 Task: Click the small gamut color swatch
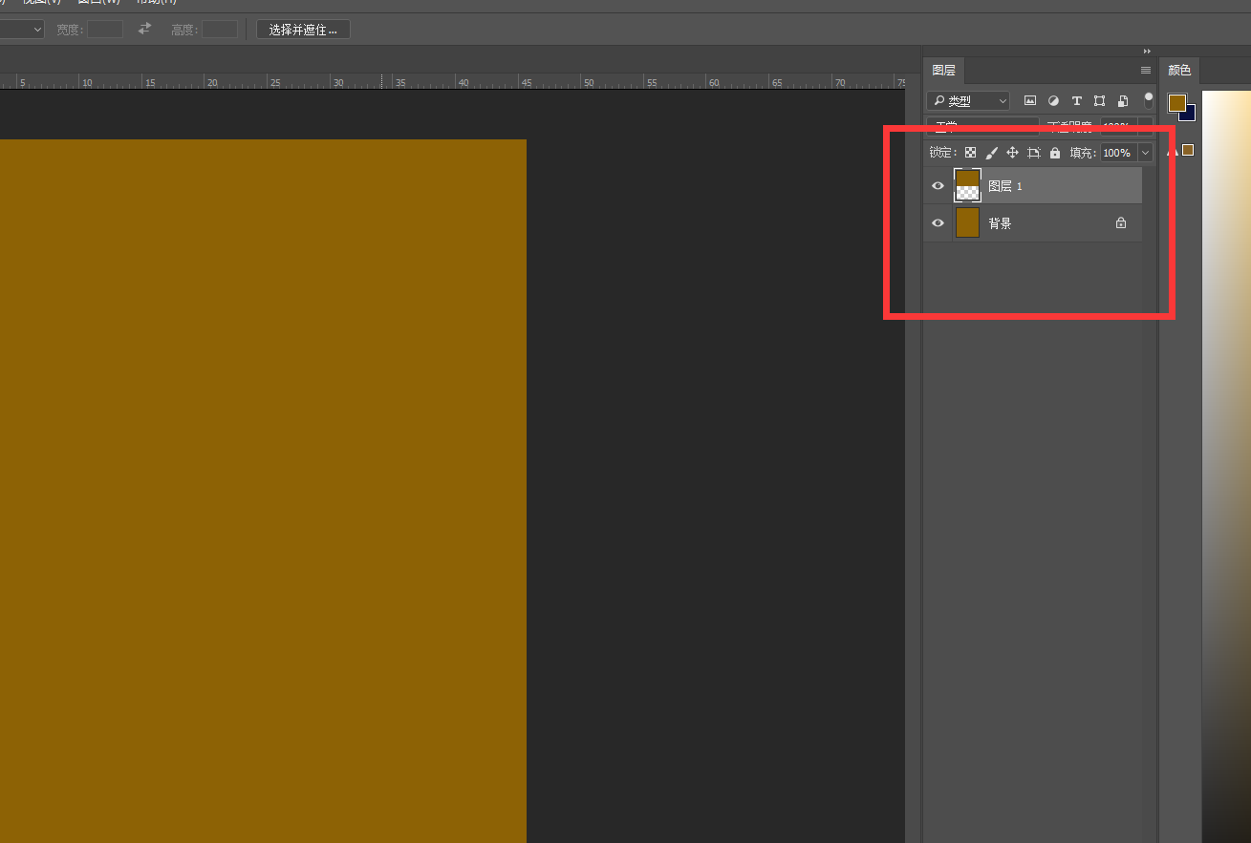pyautogui.click(x=1188, y=150)
